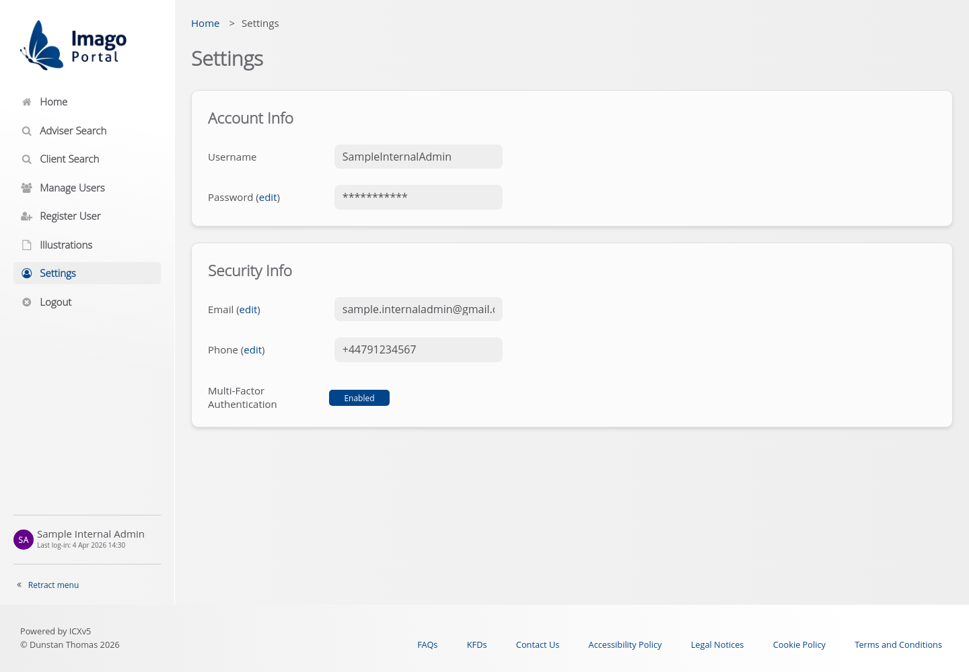Click the email address field
969x672 pixels.
pos(419,309)
